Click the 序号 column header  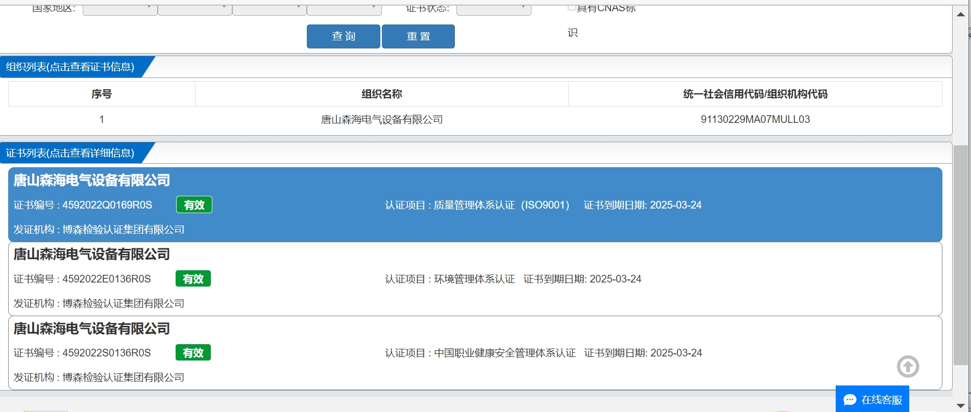point(102,94)
